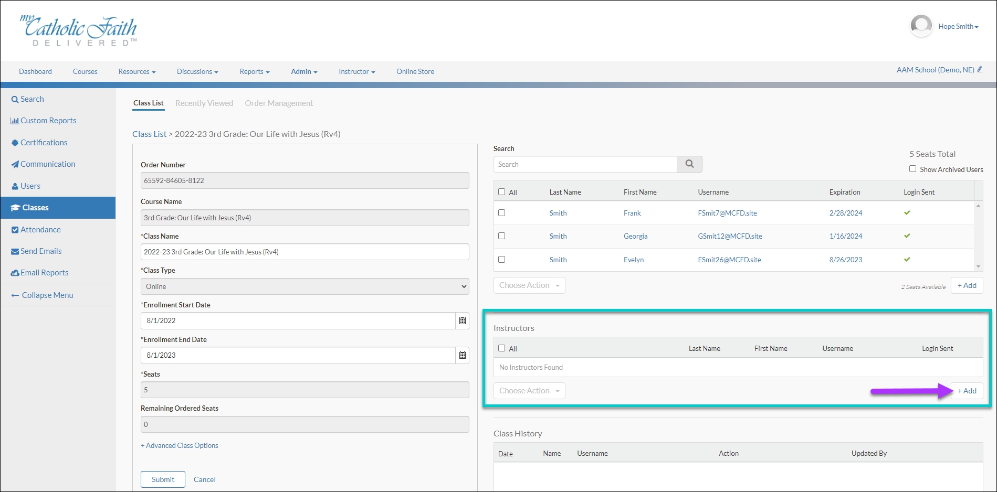Open instructors Choose Action dropdown
This screenshot has width=997, height=492.
coord(529,391)
